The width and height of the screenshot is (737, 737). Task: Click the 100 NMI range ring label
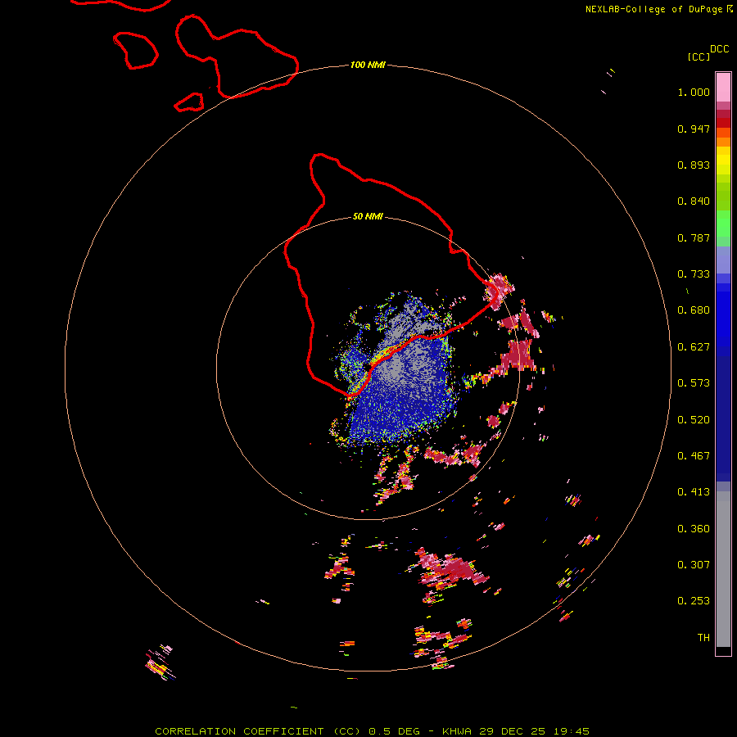(368, 65)
